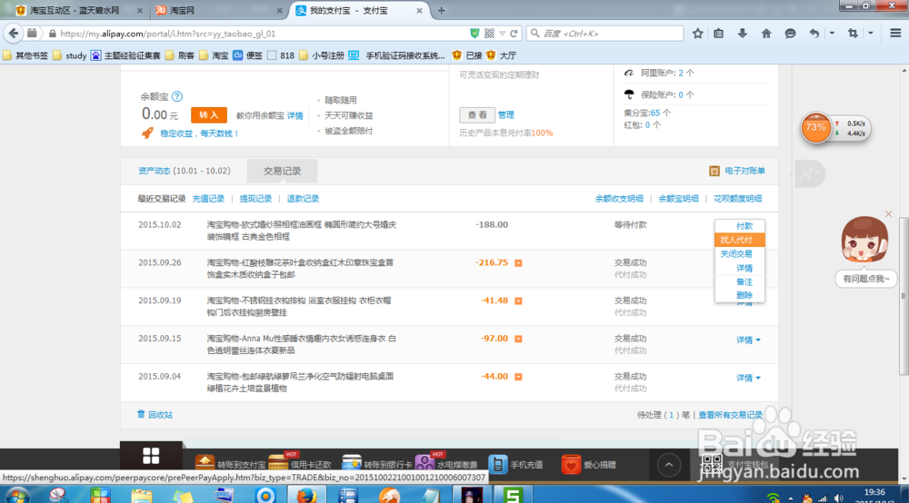Expand the screenshot tool dropdown arrow
Screen dimensions: 909x503
click(871, 34)
